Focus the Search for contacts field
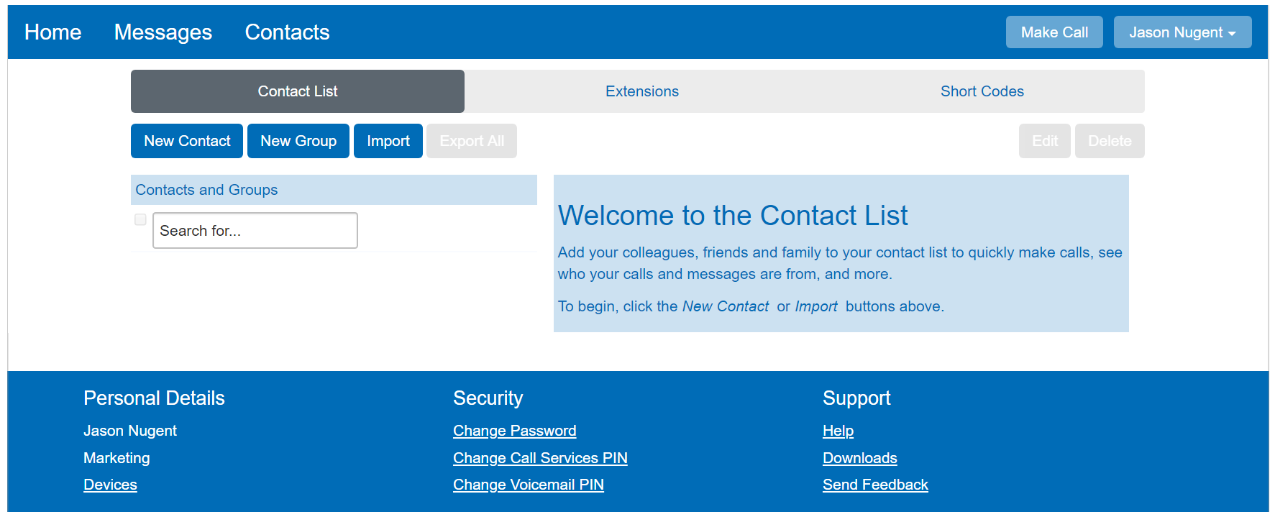The image size is (1275, 517). pos(255,231)
